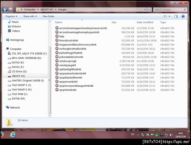
Task: Click navigation pane scroll down arrow
Action: tap(50, 115)
